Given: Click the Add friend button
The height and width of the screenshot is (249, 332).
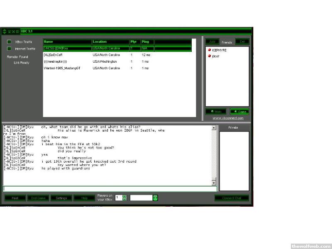Looking at the screenshot, I should point(212,42).
